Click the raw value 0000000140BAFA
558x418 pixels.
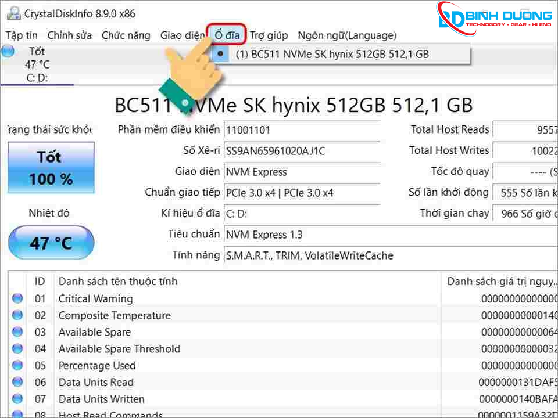[518, 399]
